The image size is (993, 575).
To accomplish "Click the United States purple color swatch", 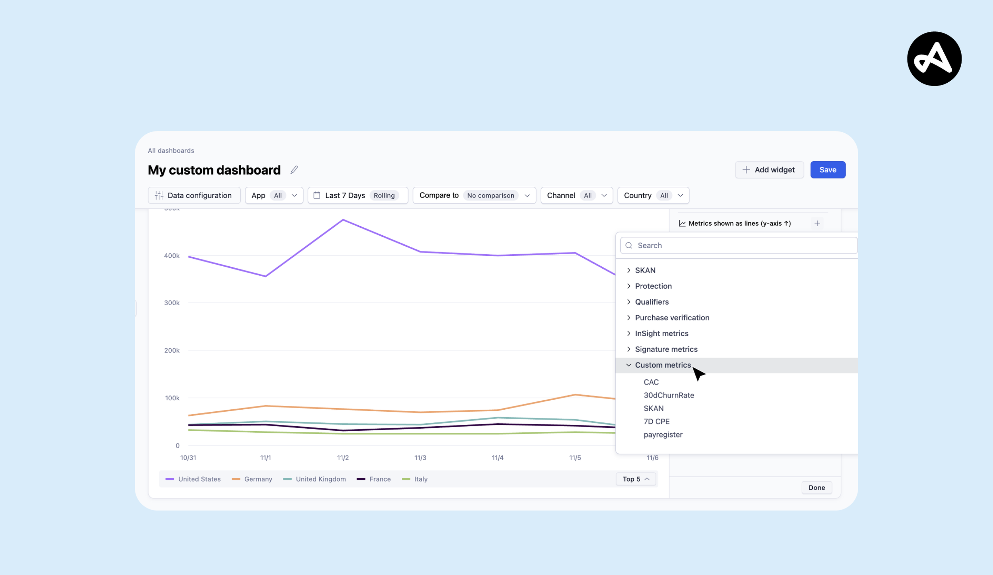I will pos(169,479).
